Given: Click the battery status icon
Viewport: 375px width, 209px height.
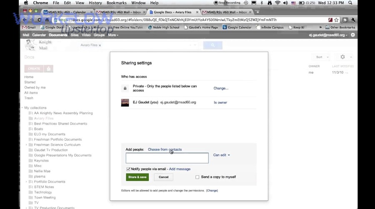Looking at the screenshot, I should [x=302, y=3].
